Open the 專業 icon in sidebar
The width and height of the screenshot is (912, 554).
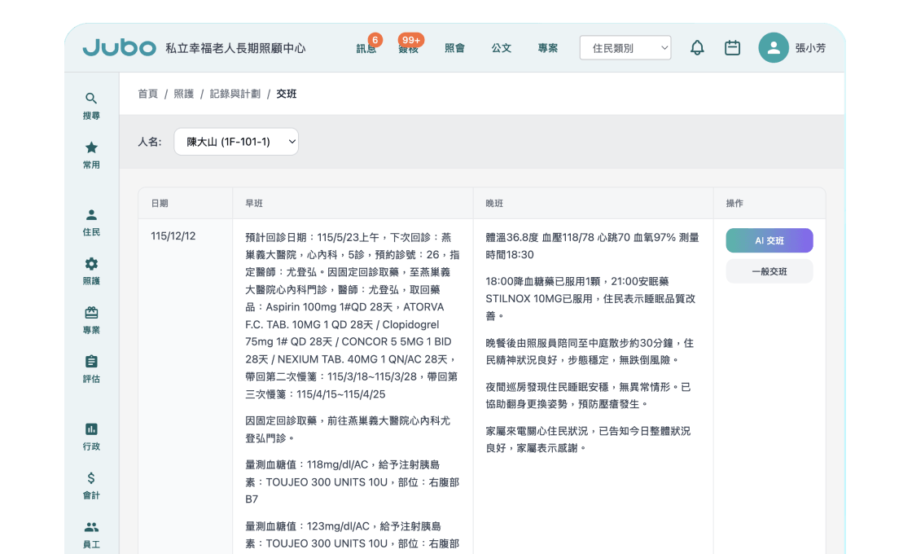(91, 313)
